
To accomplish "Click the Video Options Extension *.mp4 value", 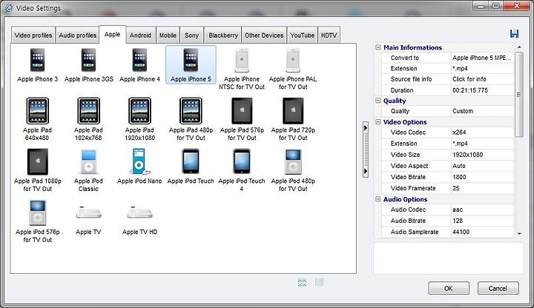I will (x=482, y=144).
